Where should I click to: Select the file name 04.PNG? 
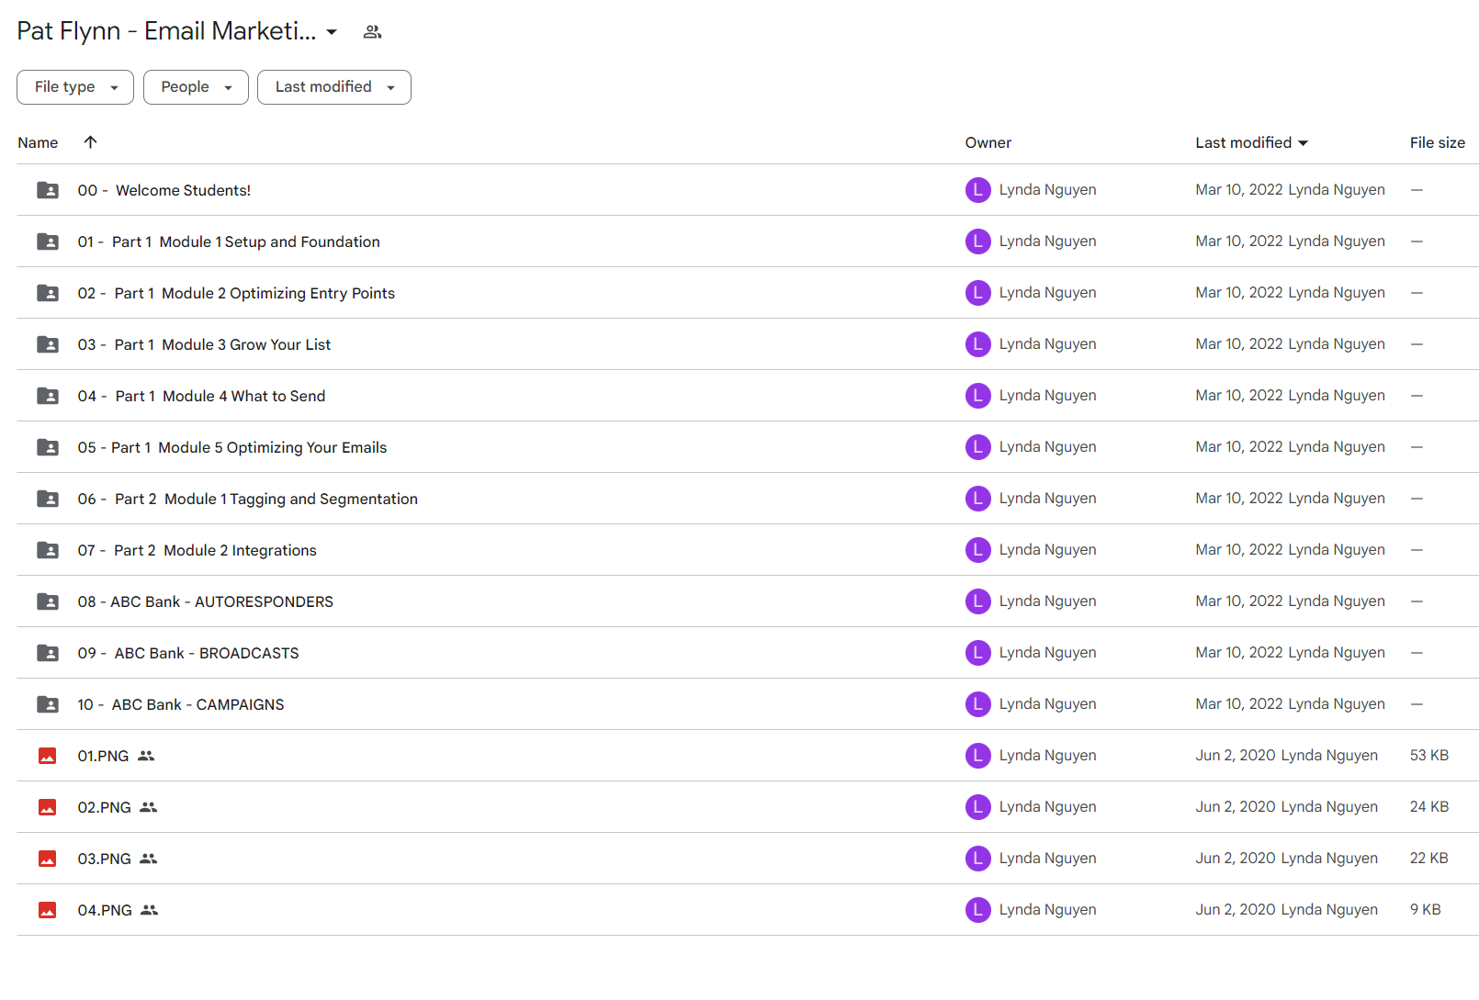coord(105,910)
